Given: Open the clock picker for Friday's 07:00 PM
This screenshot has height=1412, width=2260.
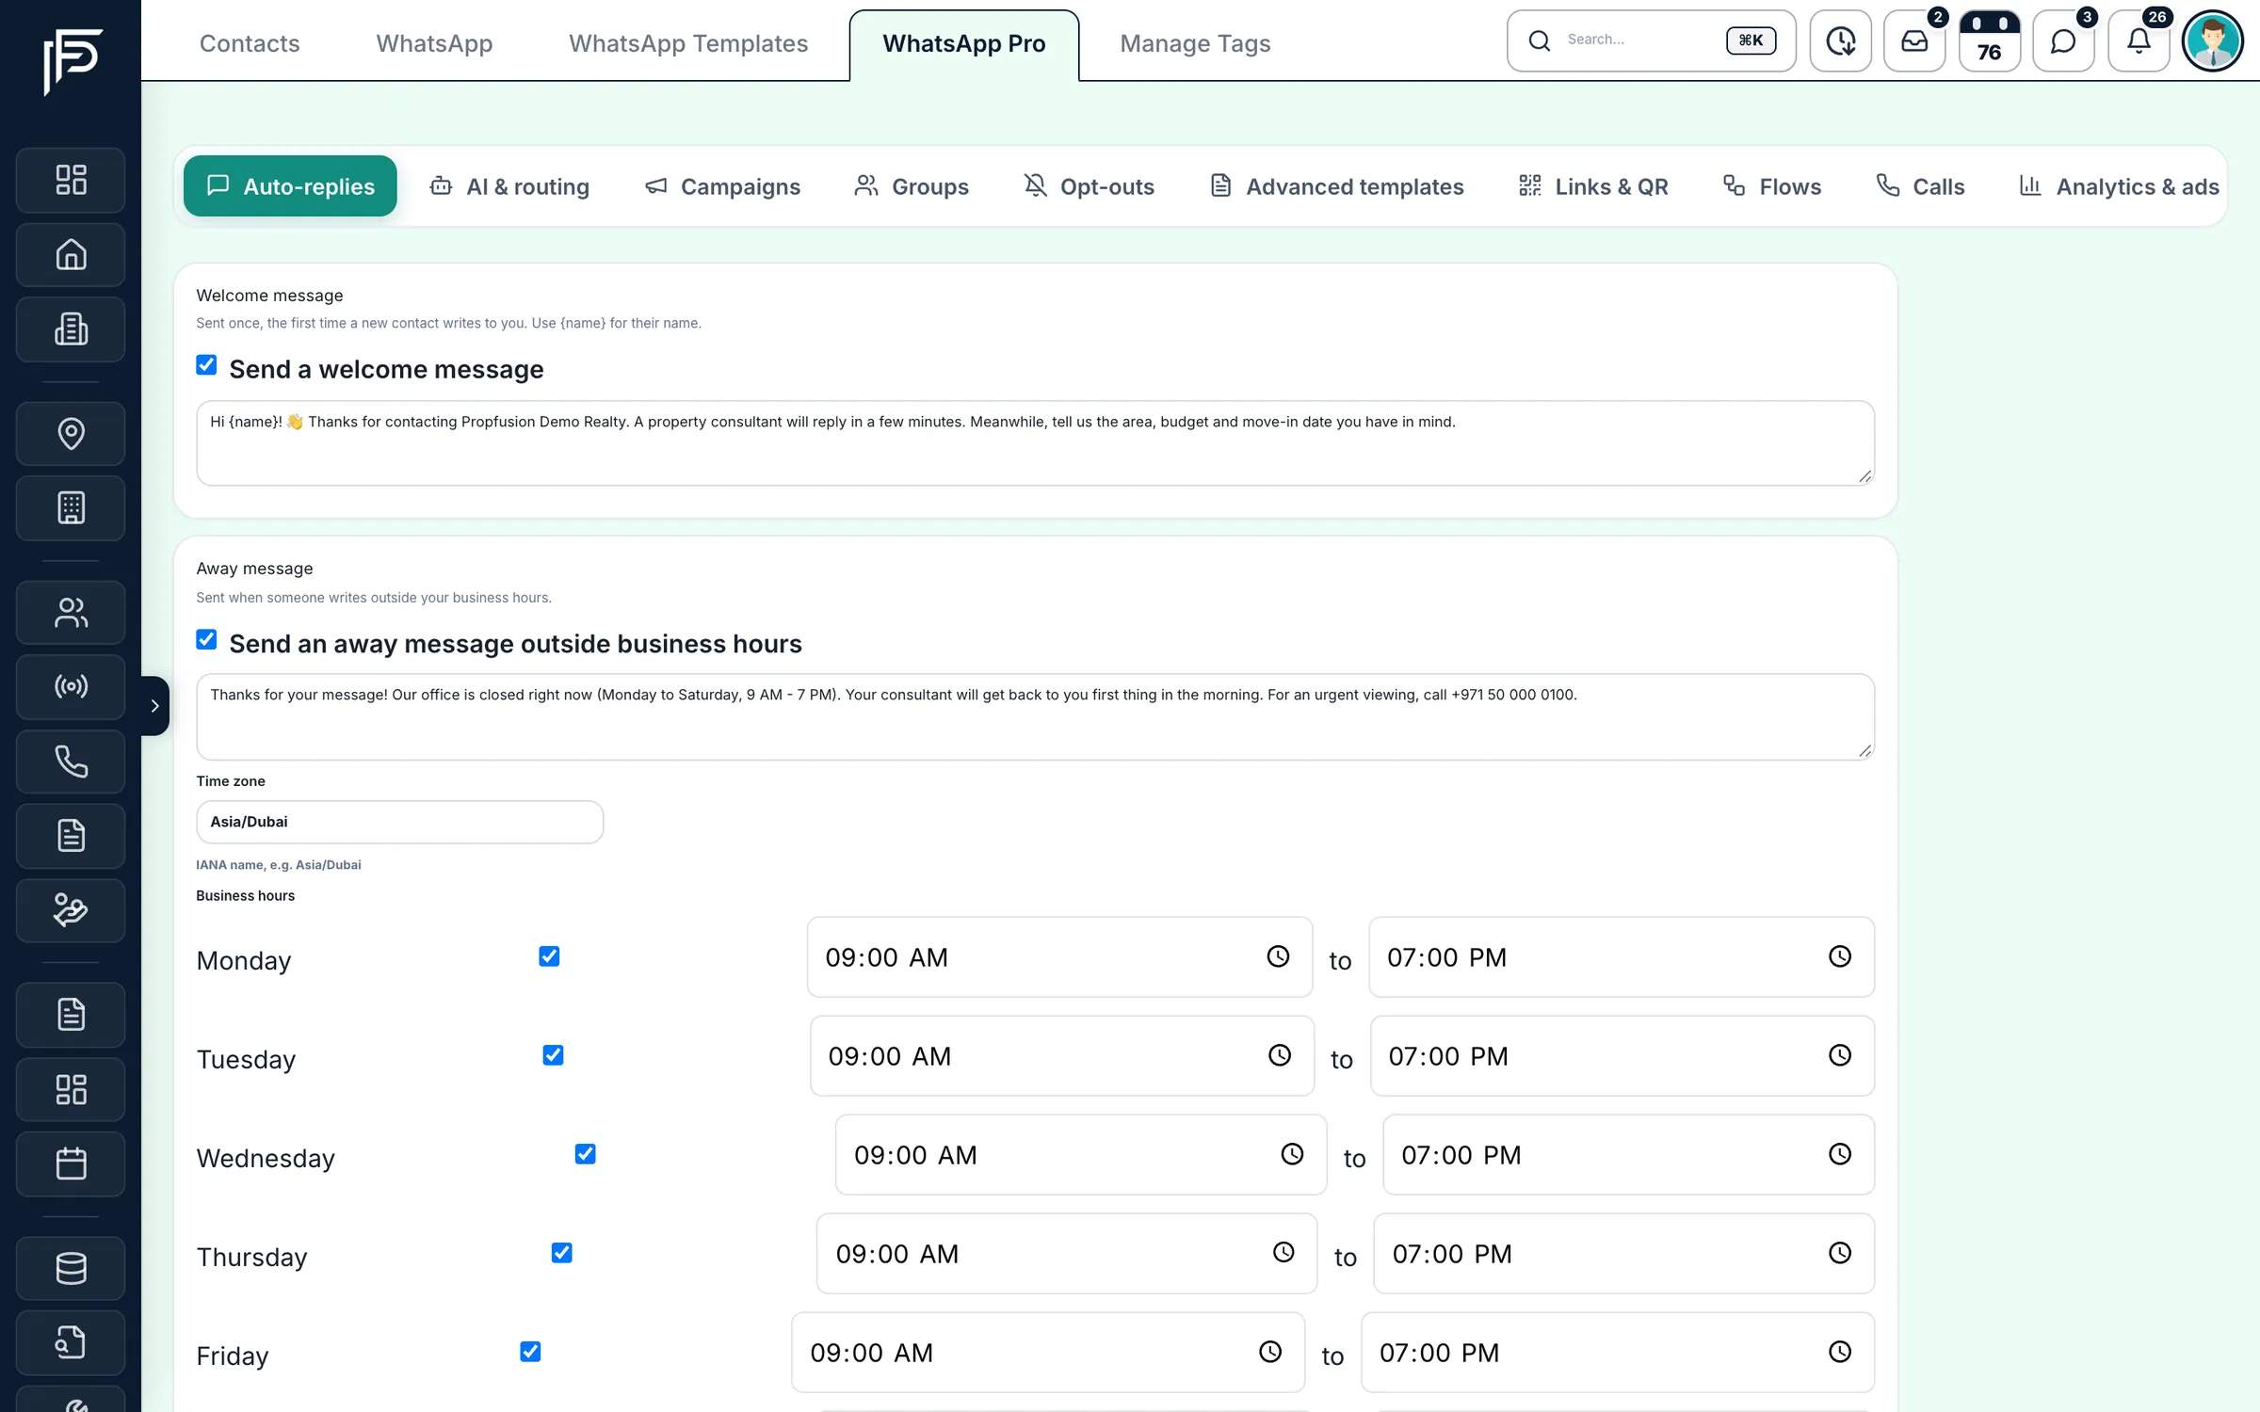Looking at the screenshot, I should coord(1840,1352).
